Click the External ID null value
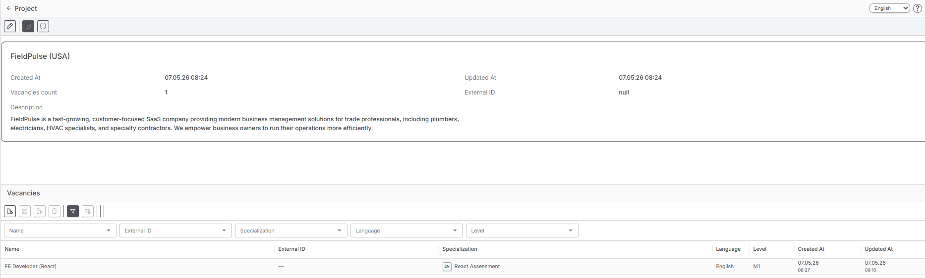The image size is (925, 278). tap(624, 93)
